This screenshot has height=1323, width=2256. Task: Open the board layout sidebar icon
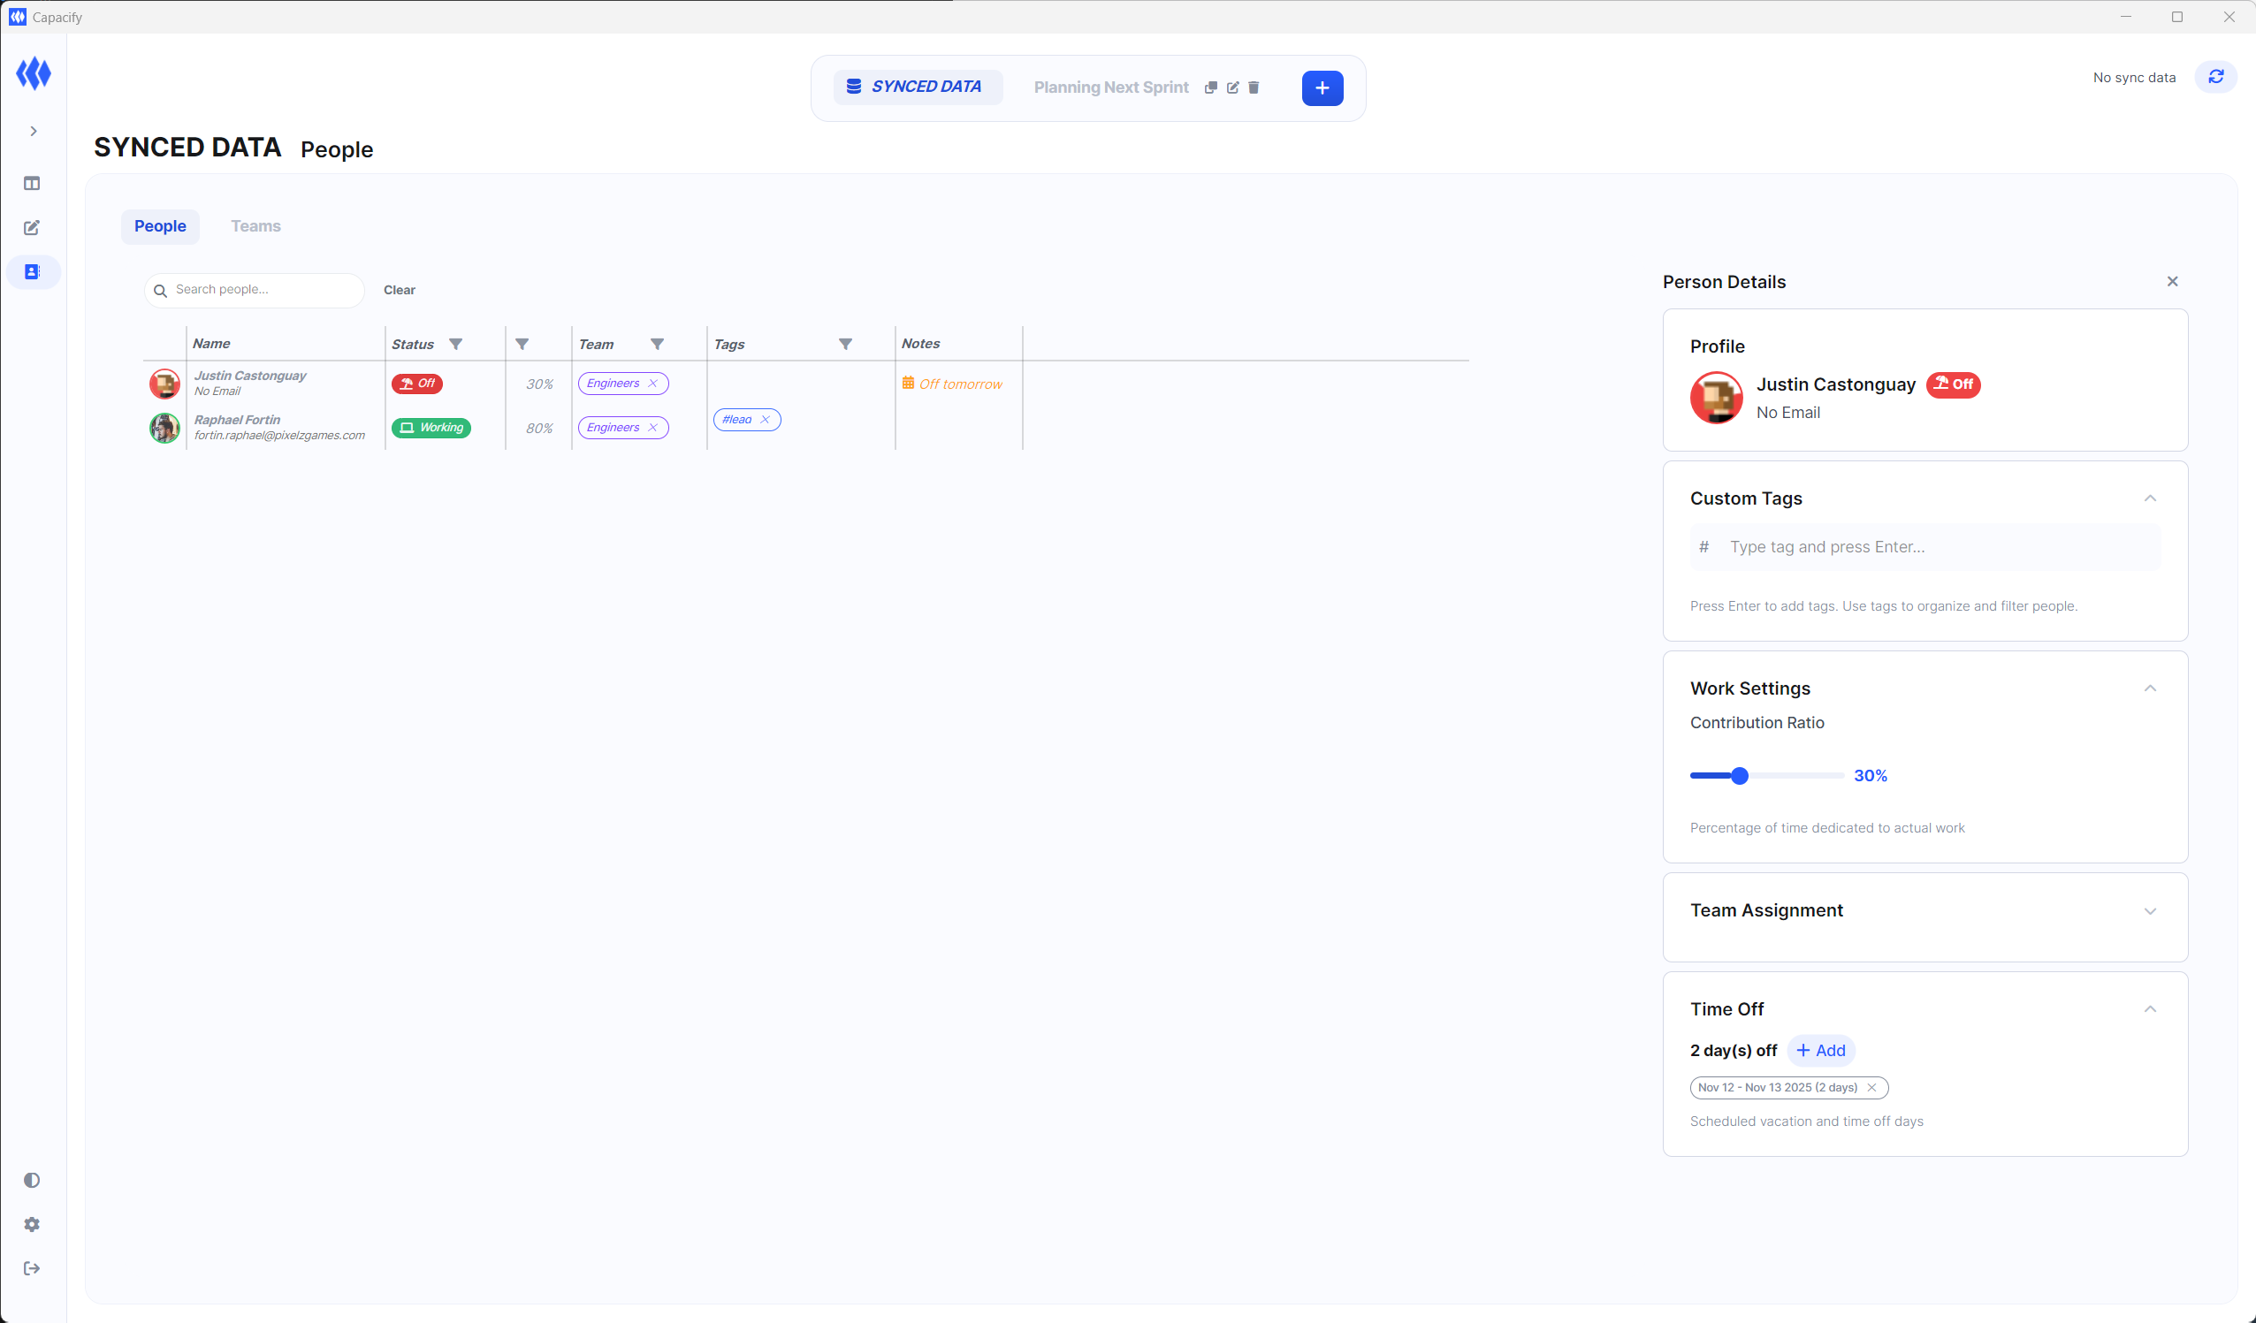click(32, 184)
